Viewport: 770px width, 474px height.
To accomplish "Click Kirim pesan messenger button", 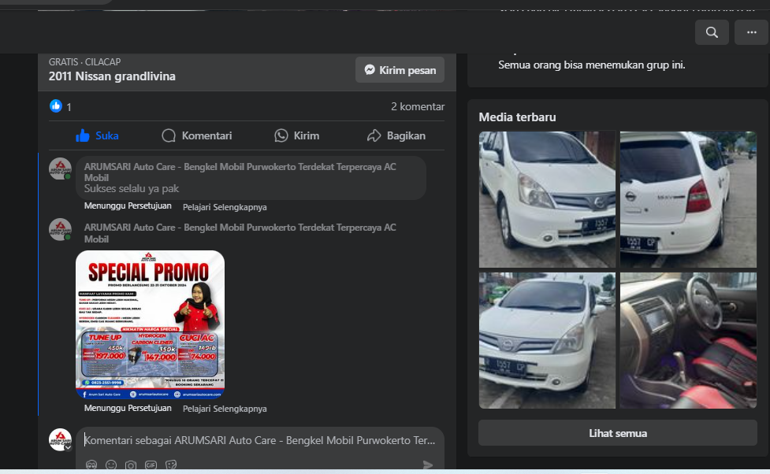I will (400, 70).
